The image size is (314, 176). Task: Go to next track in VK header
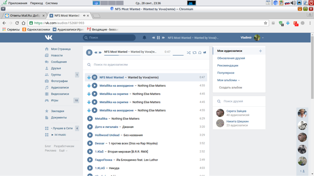coord(163,38)
